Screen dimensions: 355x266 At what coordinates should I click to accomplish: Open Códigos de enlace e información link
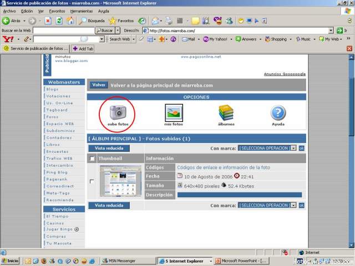(x=224, y=167)
